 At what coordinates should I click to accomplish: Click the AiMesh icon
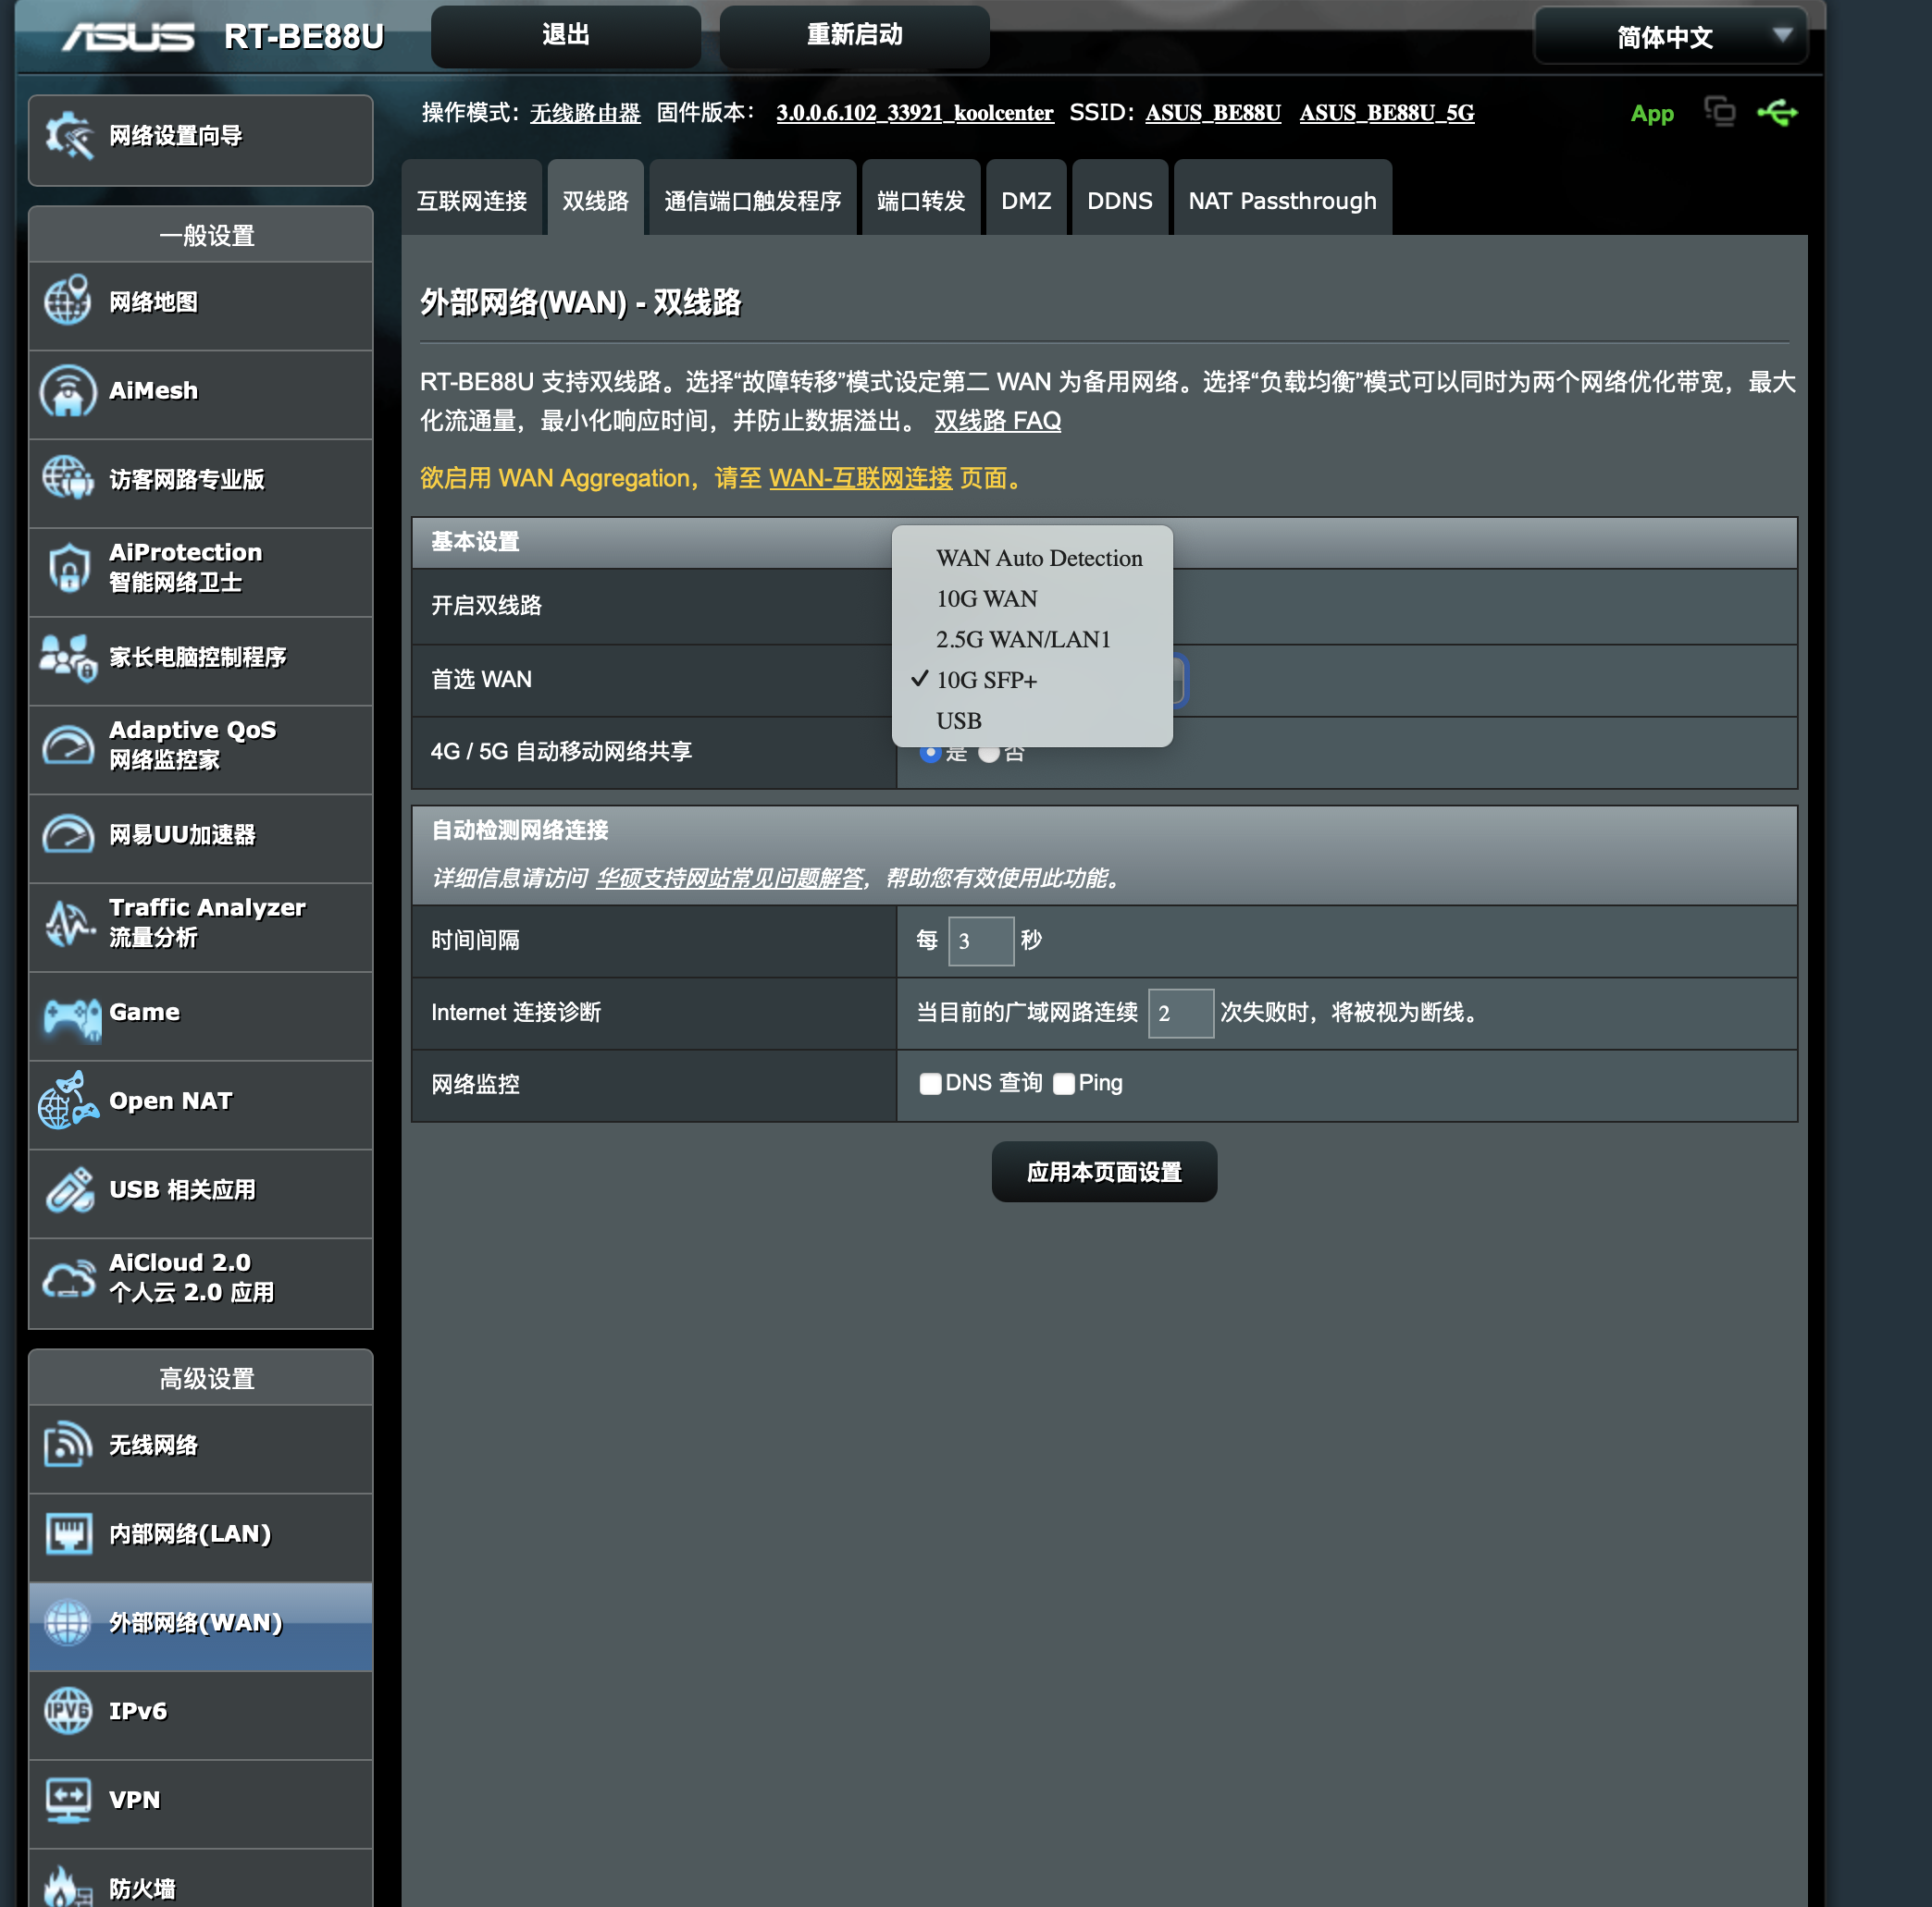click(68, 389)
